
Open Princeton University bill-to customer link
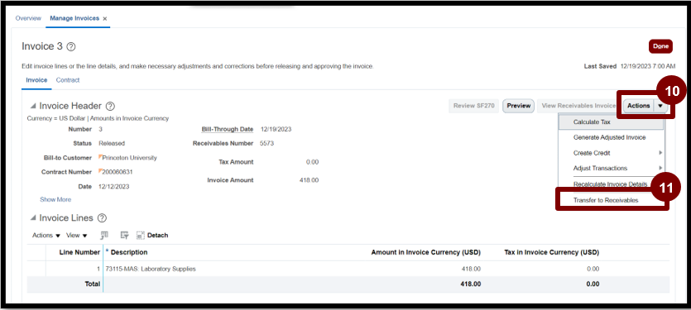130,158
